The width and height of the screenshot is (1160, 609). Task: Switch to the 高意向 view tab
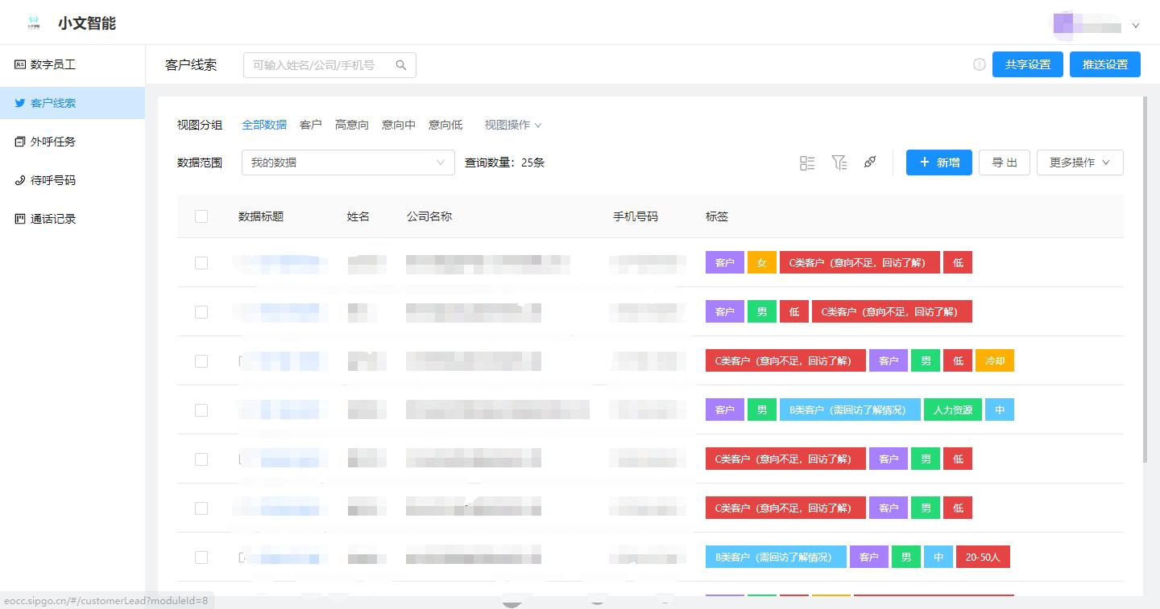coord(352,125)
